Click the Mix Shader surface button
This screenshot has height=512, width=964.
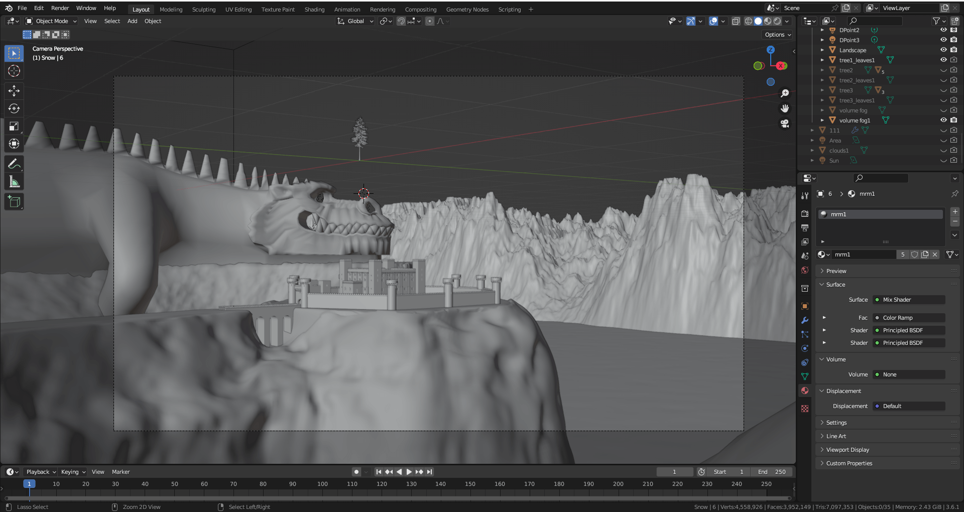click(x=909, y=300)
